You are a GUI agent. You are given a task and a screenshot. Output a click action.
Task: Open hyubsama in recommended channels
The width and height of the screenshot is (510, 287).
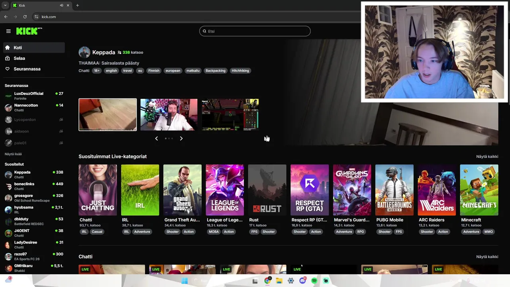tap(34, 210)
